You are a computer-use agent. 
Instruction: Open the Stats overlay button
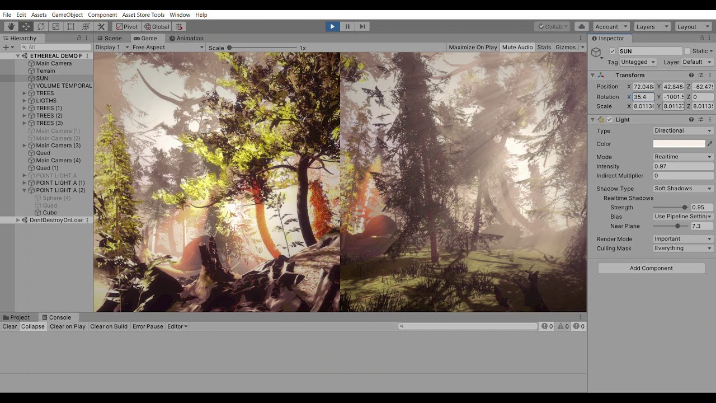tap(544, 48)
